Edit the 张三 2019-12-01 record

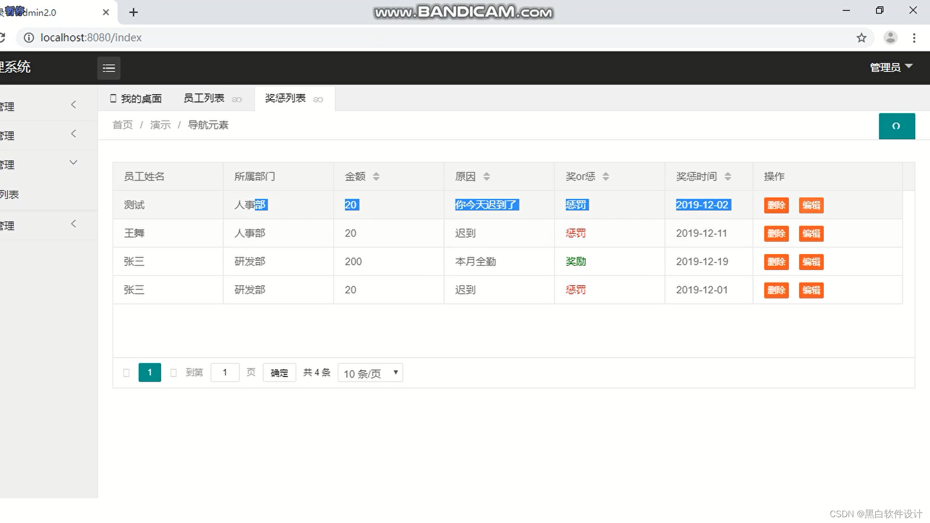coord(811,290)
